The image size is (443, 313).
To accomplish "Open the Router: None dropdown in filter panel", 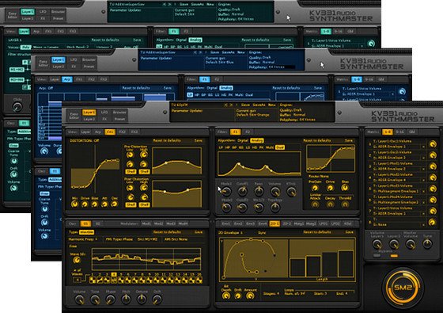I will point(318,176).
